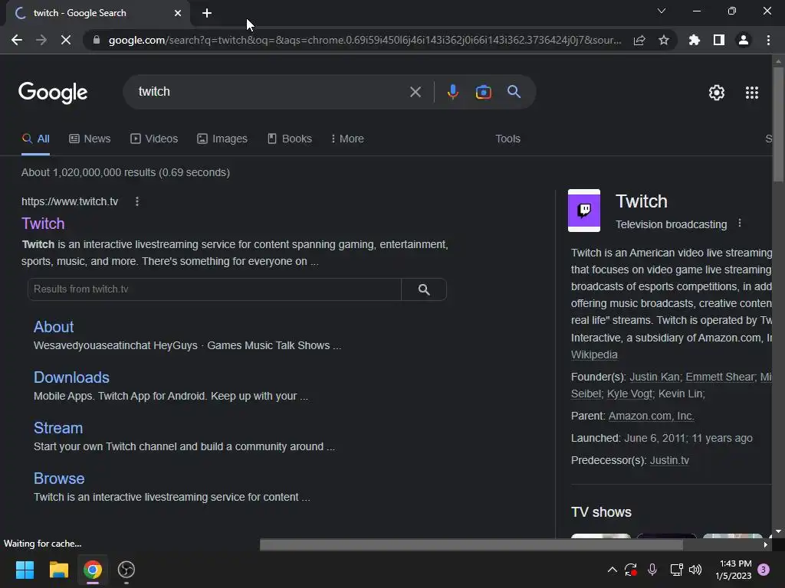Open File Explorer from taskbar
785x588 pixels.
(58, 570)
